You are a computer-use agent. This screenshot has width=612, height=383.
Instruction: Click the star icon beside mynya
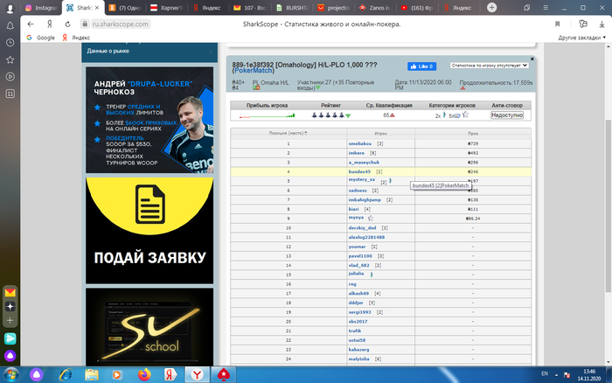tap(371, 219)
